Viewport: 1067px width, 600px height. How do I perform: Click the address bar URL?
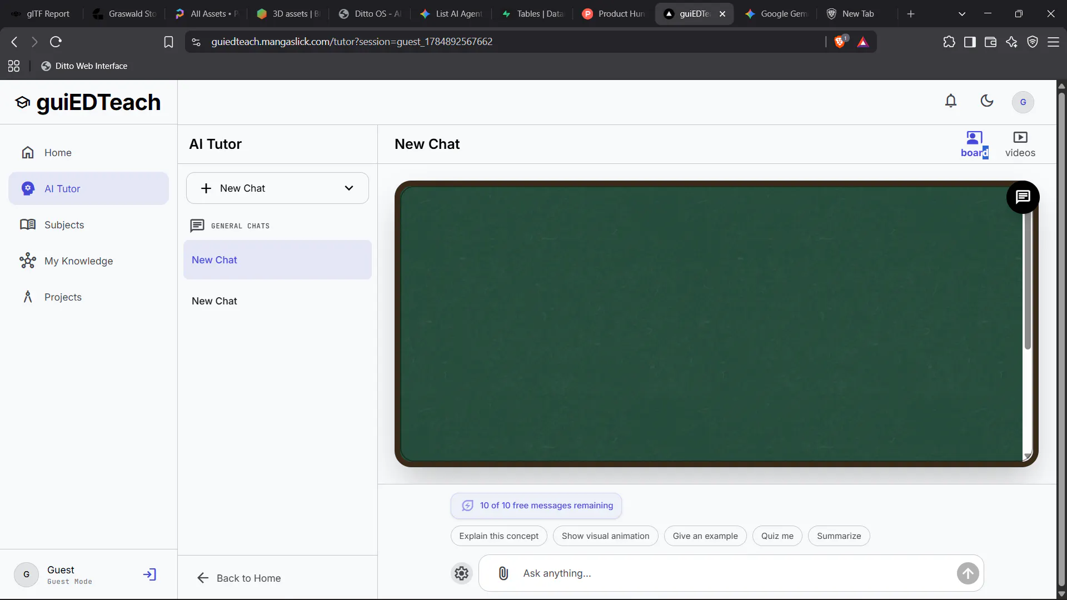pos(352,42)
